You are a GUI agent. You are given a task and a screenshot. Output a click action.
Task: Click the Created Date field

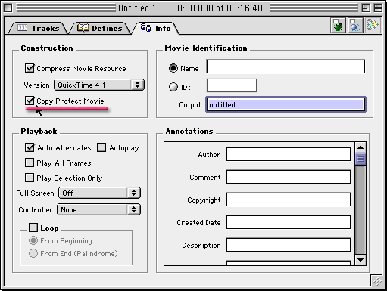[x=288, y=222]
